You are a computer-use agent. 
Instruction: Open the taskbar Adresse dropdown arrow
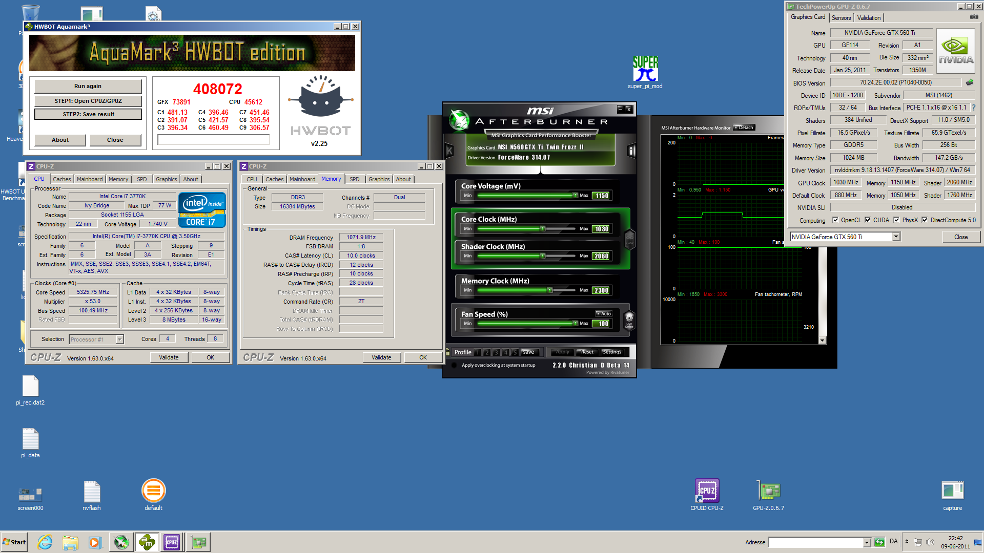point(867,543)
